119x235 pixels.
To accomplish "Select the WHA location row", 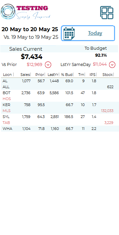I will (x=60, y=129).
